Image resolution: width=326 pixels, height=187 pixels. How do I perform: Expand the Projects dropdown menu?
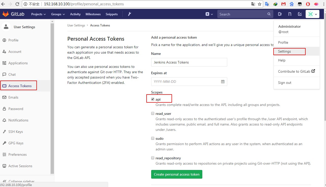pyautogui.click(x=38, y=14)
